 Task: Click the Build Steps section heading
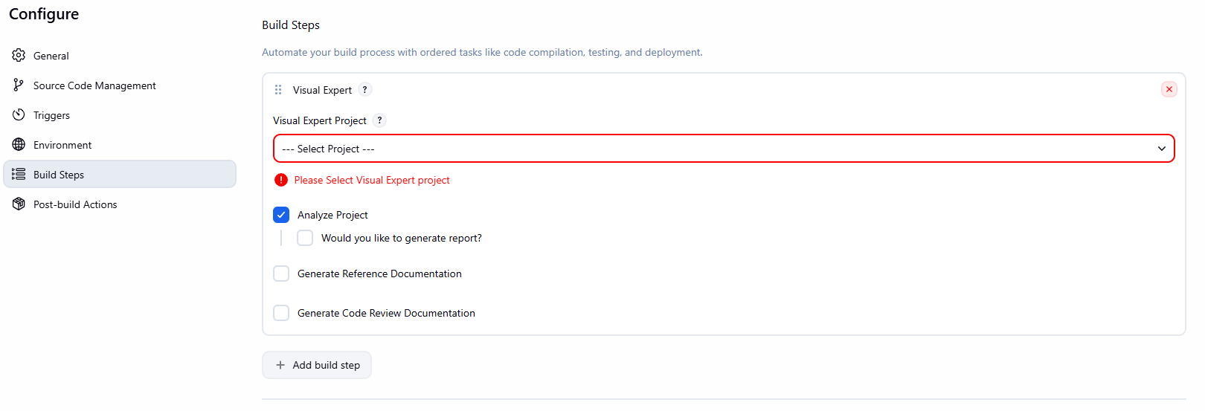(x=291, y=25)
